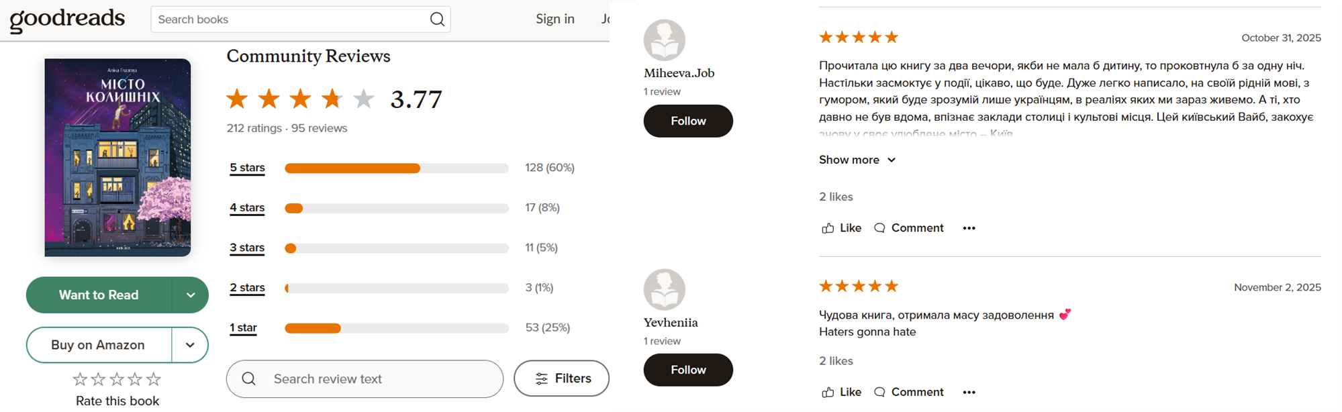The height and width of the screenshot is (412, 1342).
Task: Click the thumbs-up Like icon on Miheeva.Job's review
Action: click(x=828, y=228)
